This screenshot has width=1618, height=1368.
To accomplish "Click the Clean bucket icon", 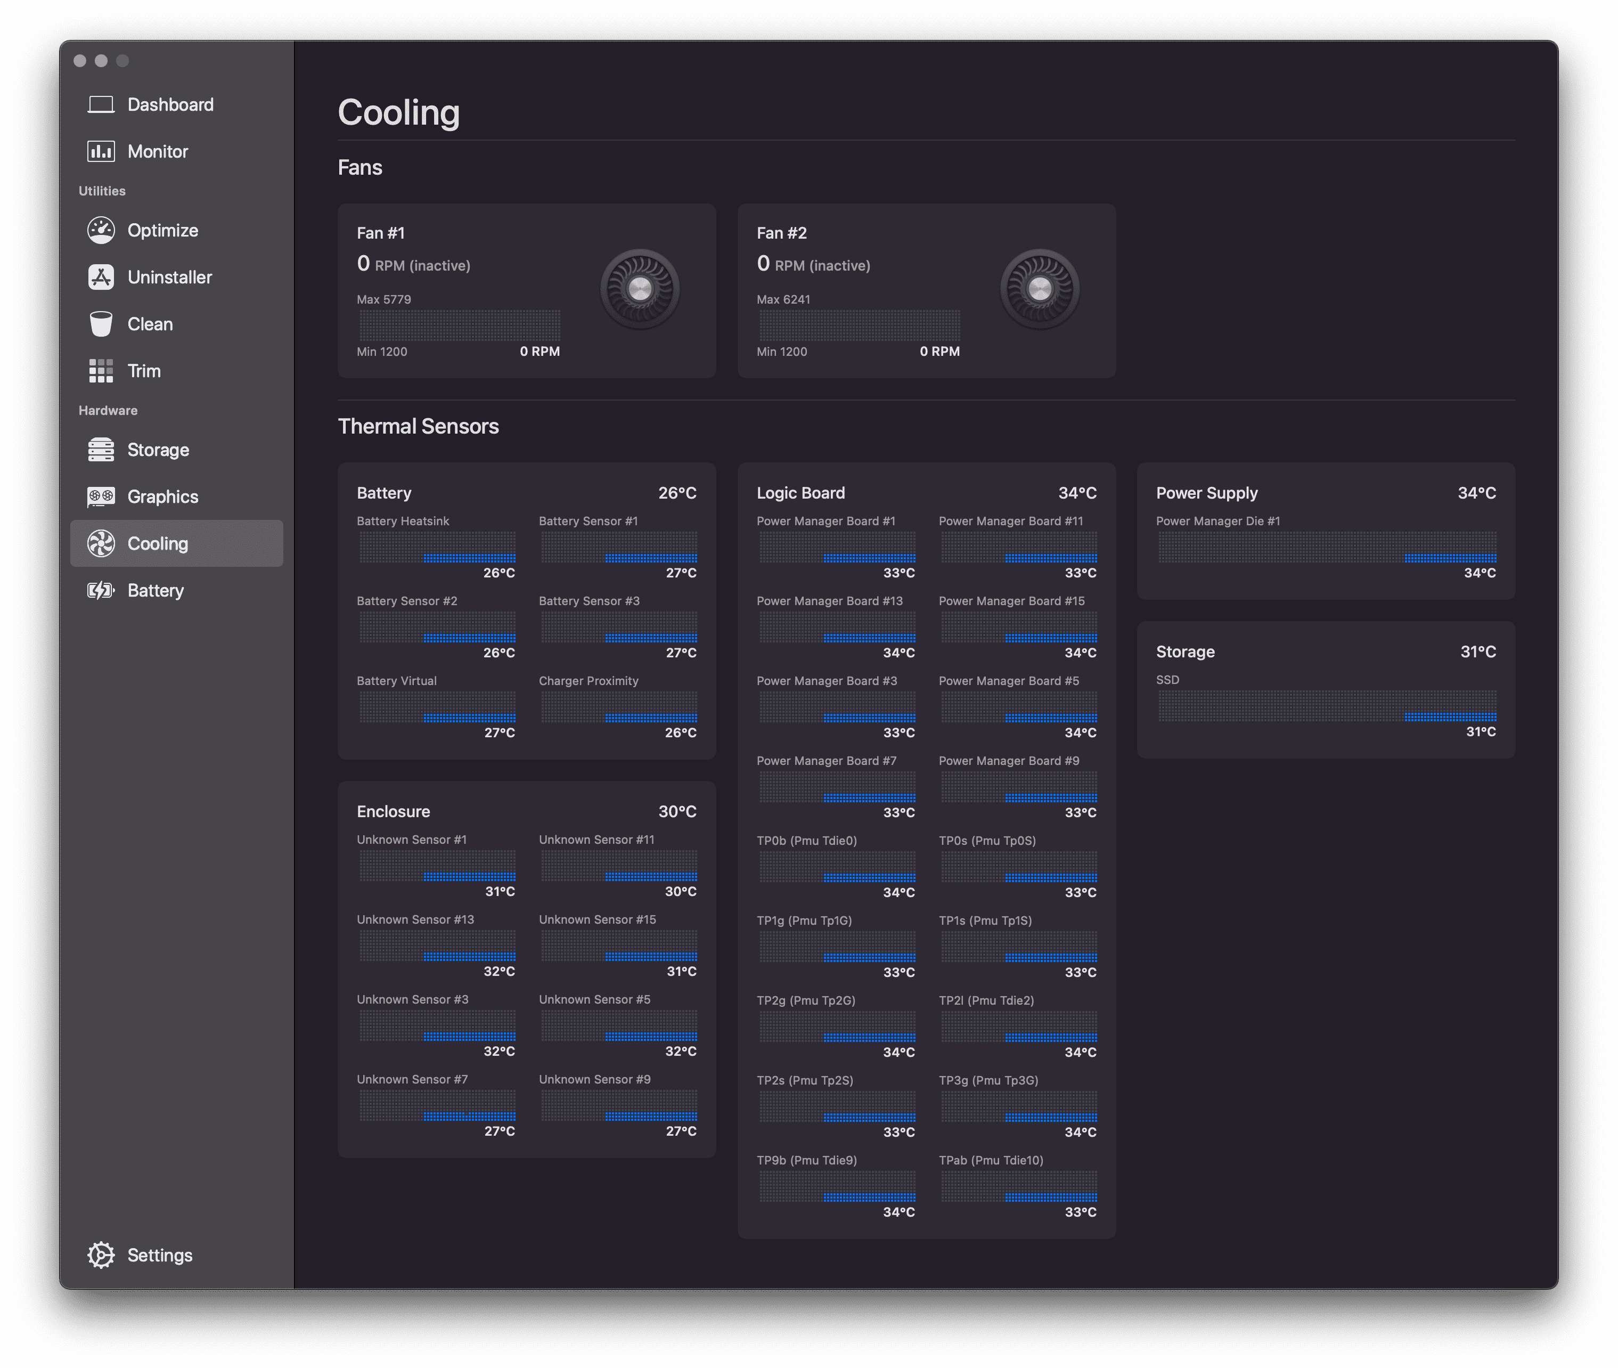I will tap(101, 324).
